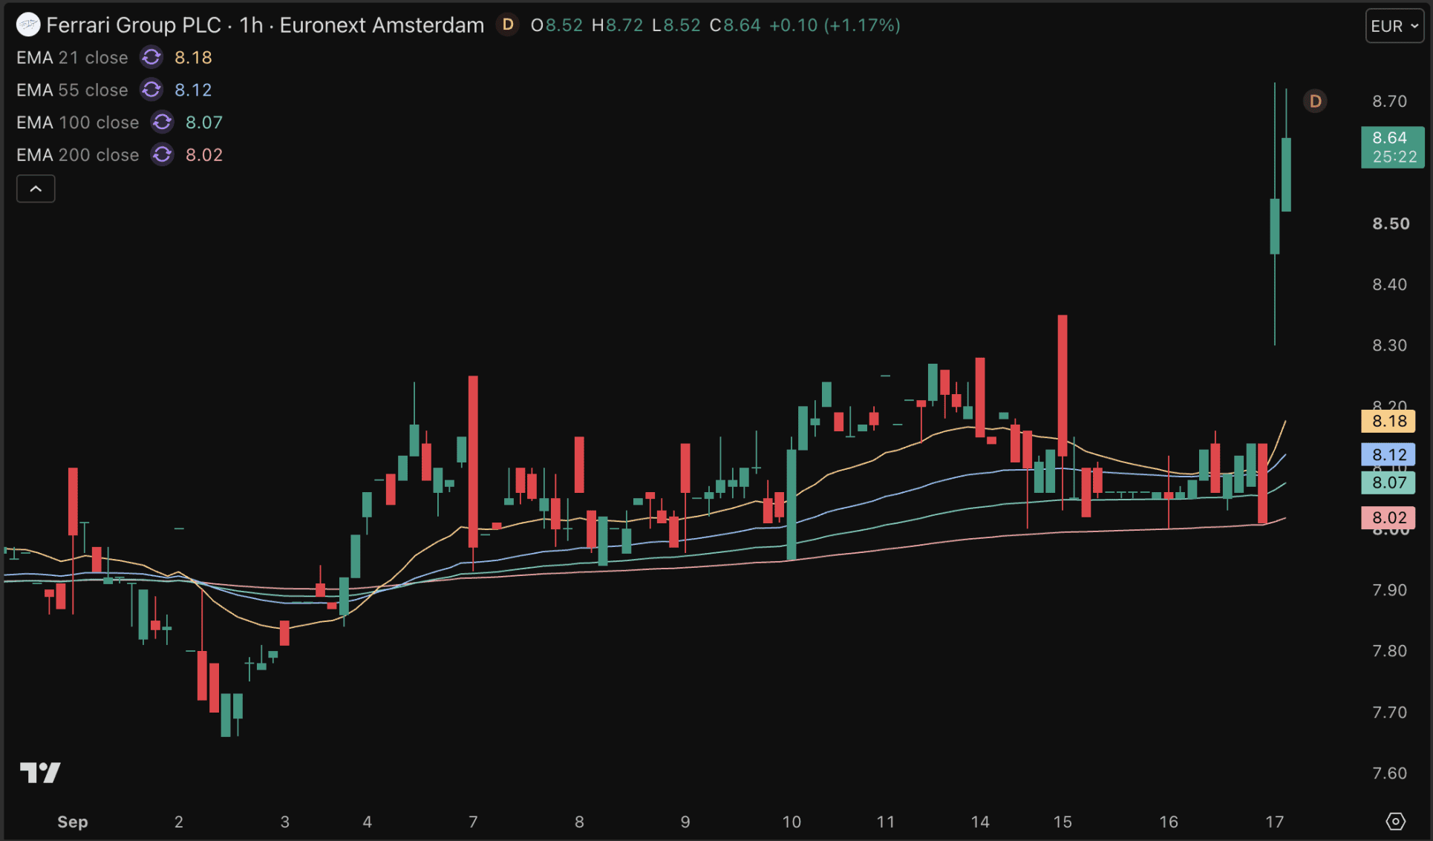Click the EMA 200 value 8.02 in legend

[x=204, y=154]
